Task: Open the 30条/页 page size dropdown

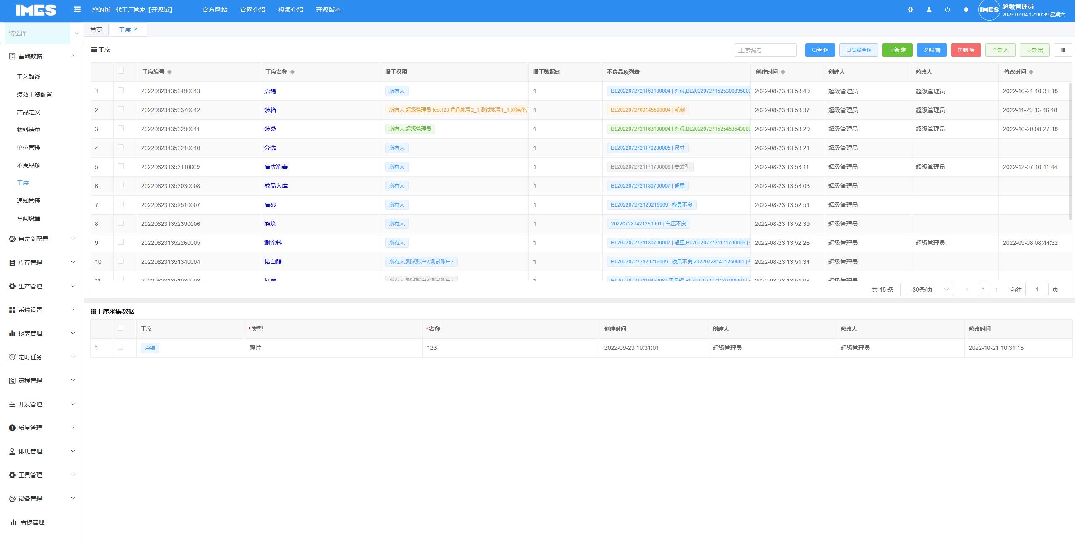Action: (x=926, y=290)
